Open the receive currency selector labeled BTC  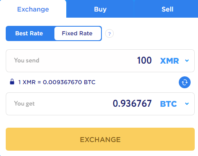(x=169, y=104)
